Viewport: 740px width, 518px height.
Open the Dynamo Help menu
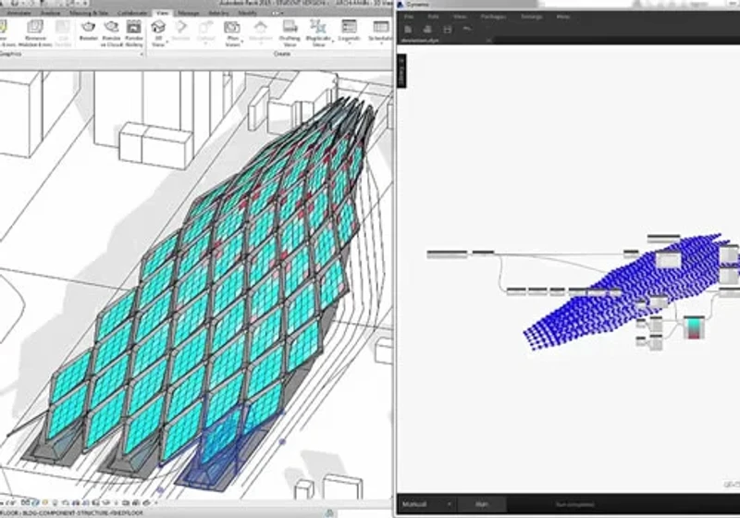click(x=562, y=17)
